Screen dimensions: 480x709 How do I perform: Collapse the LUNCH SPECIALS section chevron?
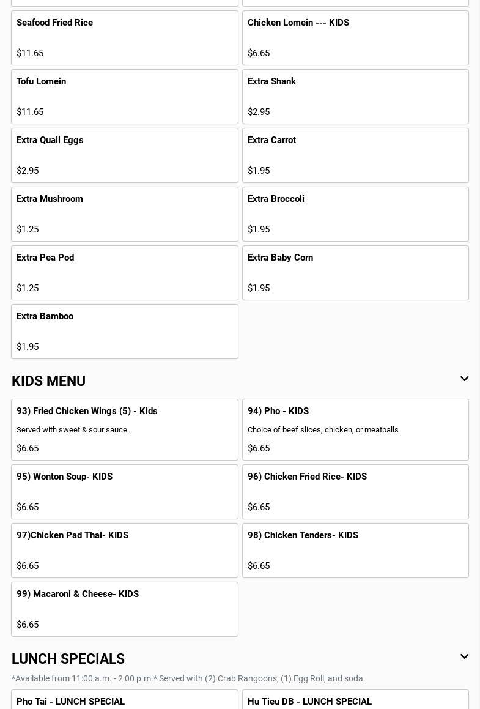click(x=464, y=657)
